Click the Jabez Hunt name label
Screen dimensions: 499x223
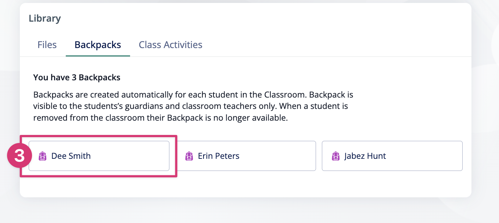click(365, 156)
